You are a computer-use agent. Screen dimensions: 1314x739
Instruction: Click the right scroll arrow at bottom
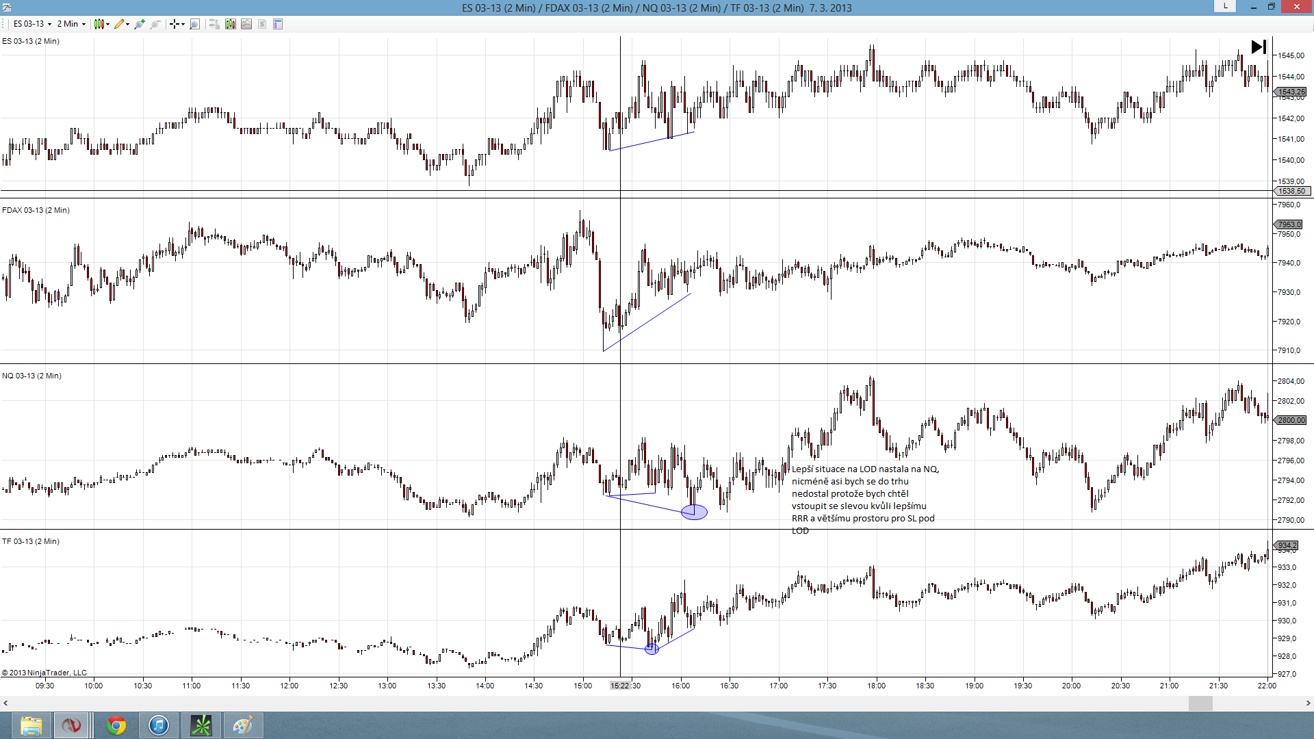coord(1308,703)
